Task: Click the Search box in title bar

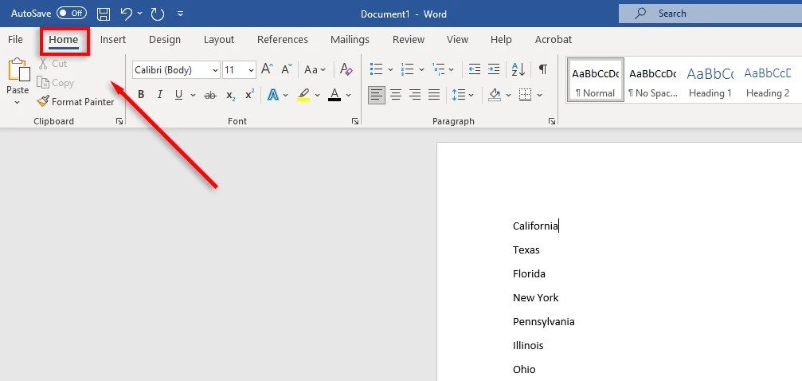Action: [710, 14]
